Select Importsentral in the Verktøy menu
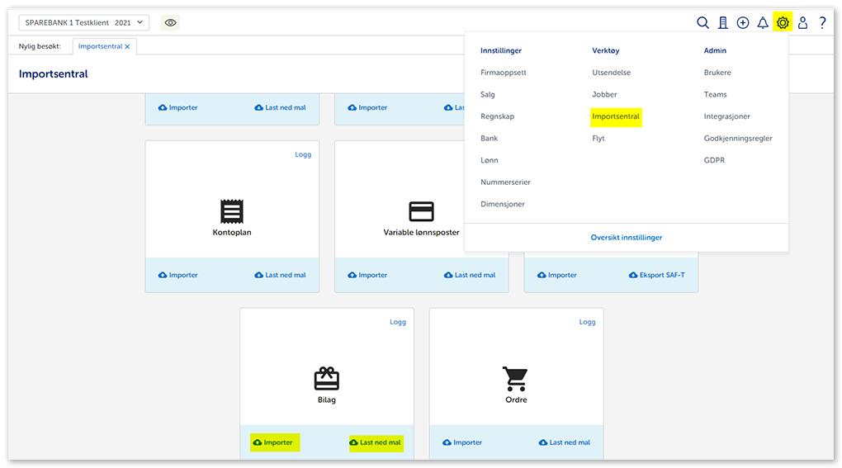The image size is (842, 468). (x=616, y=117)
